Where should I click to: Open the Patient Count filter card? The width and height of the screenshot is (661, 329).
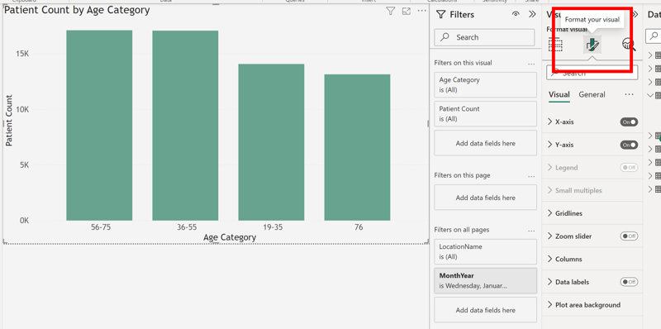tap(485, 114)
